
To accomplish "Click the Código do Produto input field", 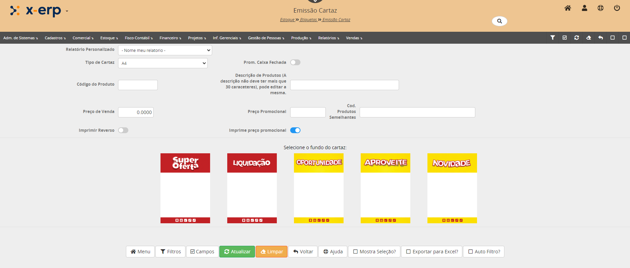I will [138, 85].
